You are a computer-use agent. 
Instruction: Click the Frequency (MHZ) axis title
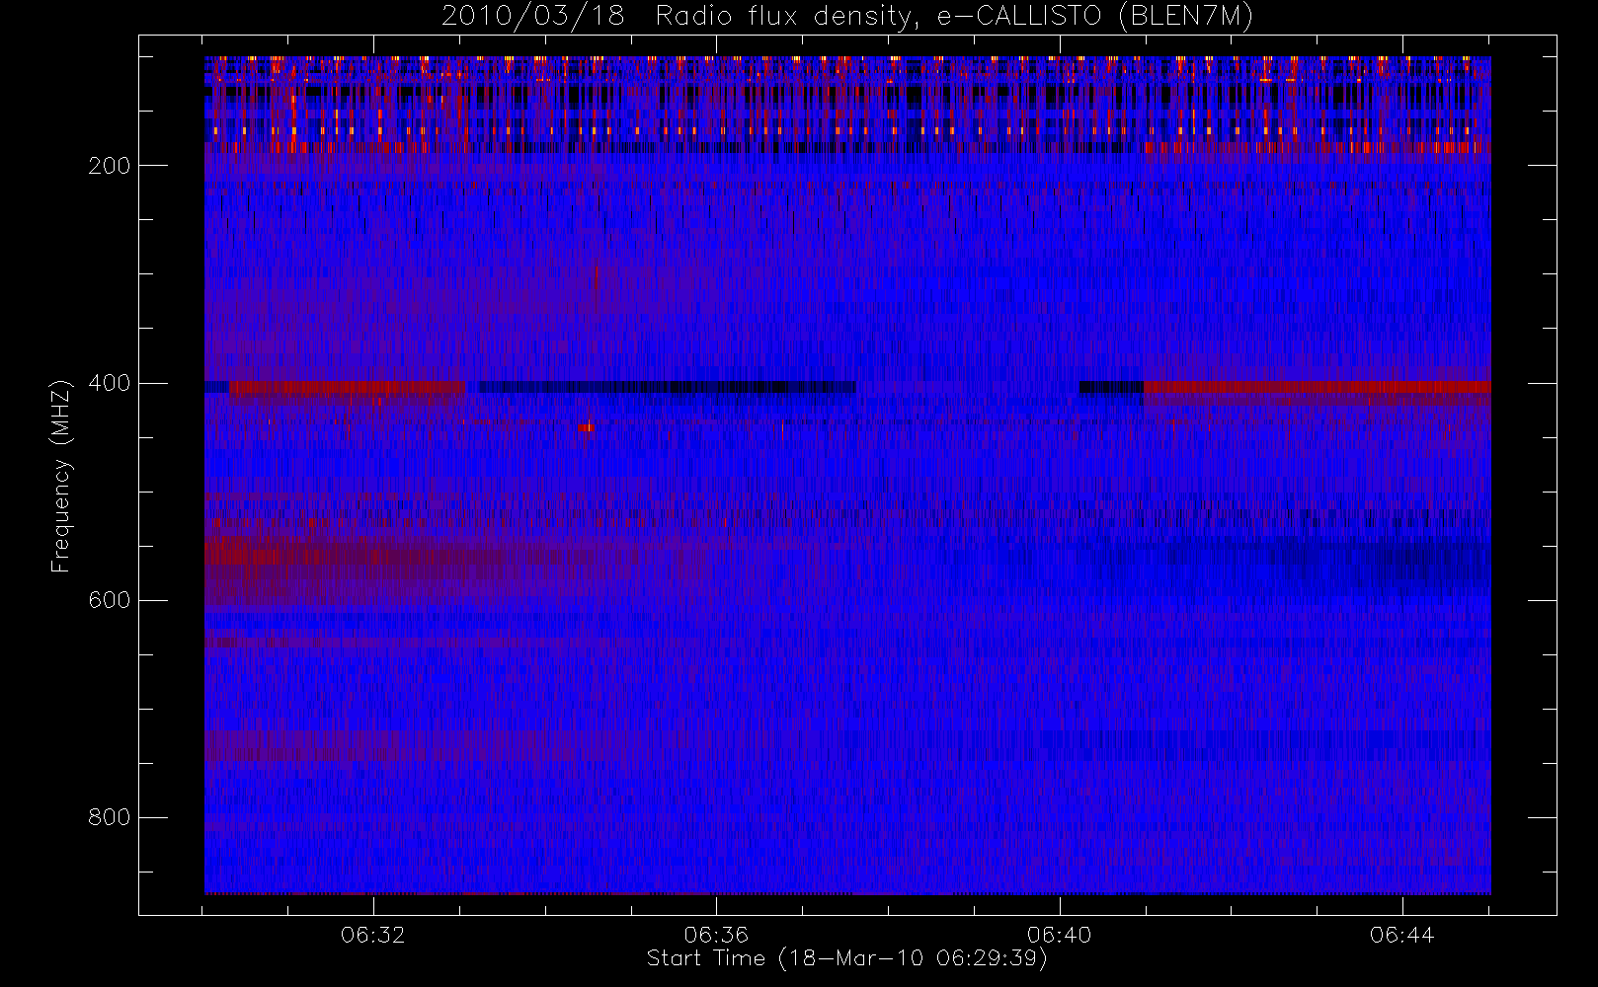[61, 476]
